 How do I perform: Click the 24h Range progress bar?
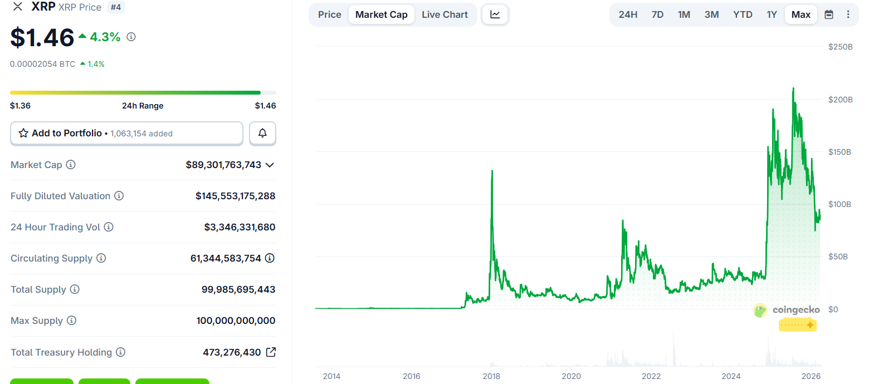pos(143,92)
